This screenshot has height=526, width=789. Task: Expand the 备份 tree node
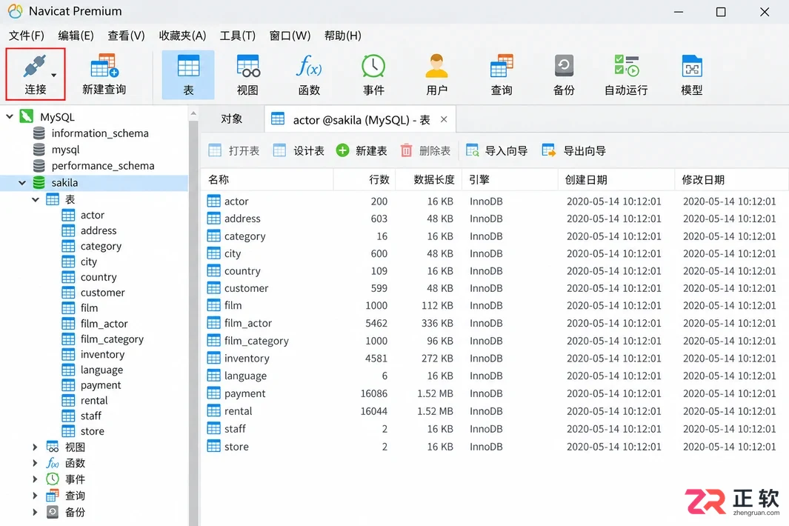[35, 513]
